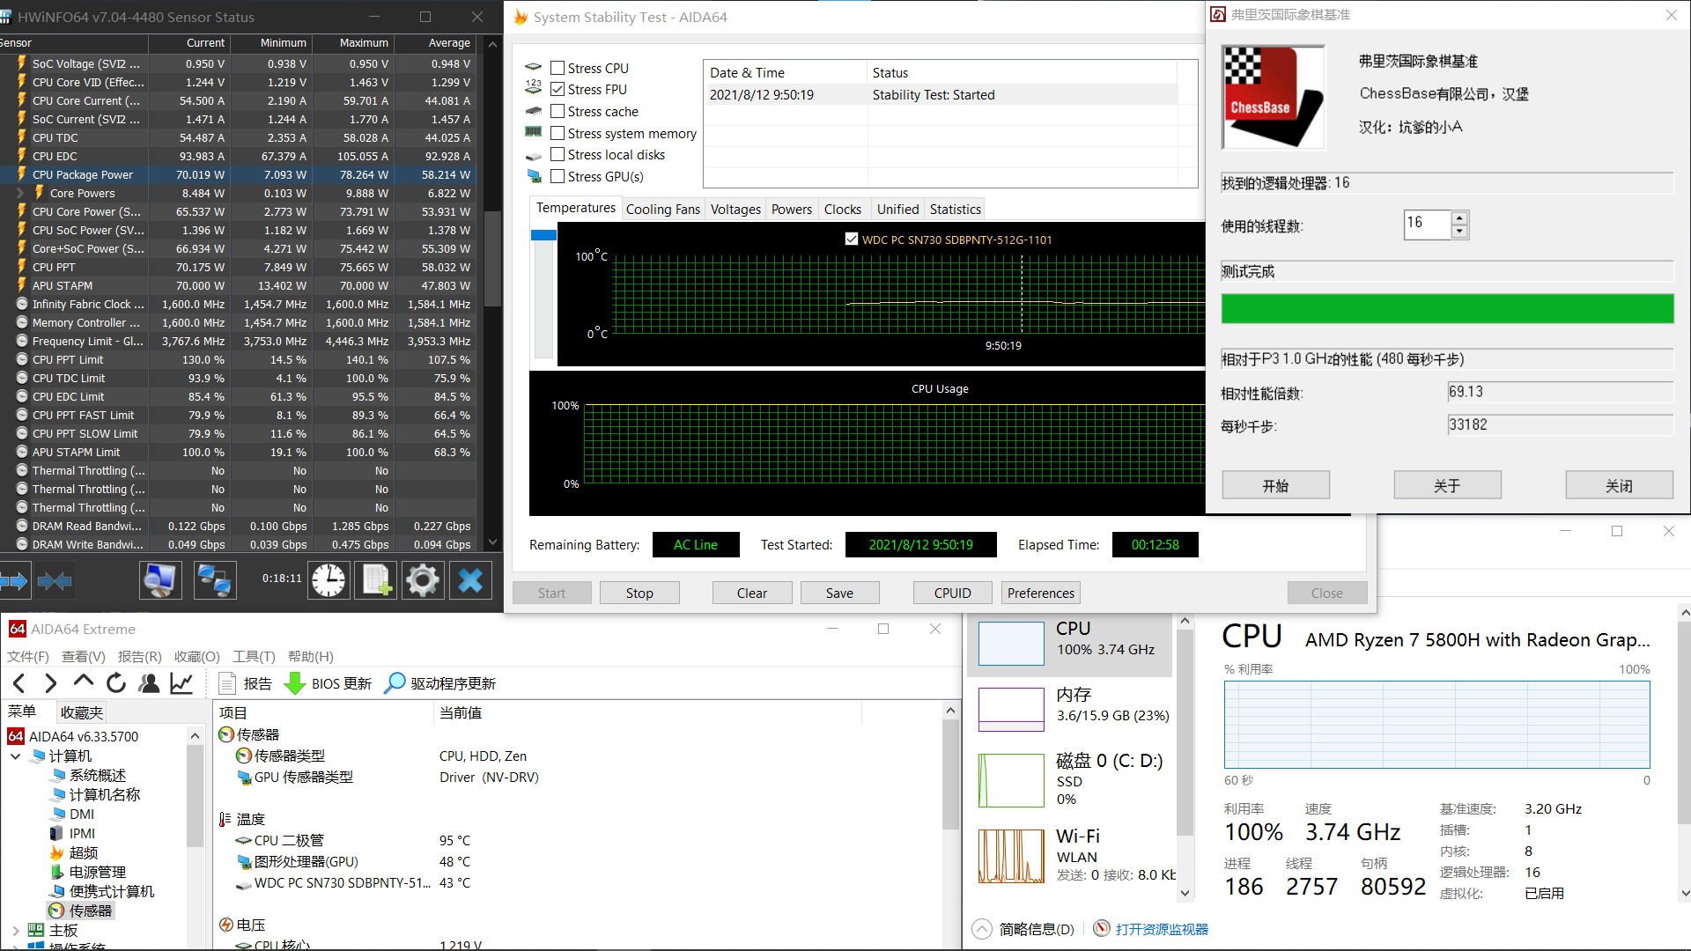Click CPUID button in stability test
The height and width of the screenshot is (951, 1691).
coord(953,593)
